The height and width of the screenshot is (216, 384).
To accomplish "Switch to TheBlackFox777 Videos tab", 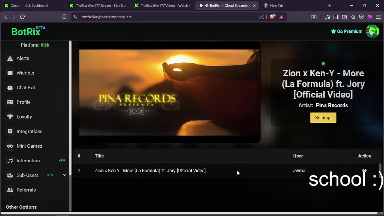I will tap(163, 5).
